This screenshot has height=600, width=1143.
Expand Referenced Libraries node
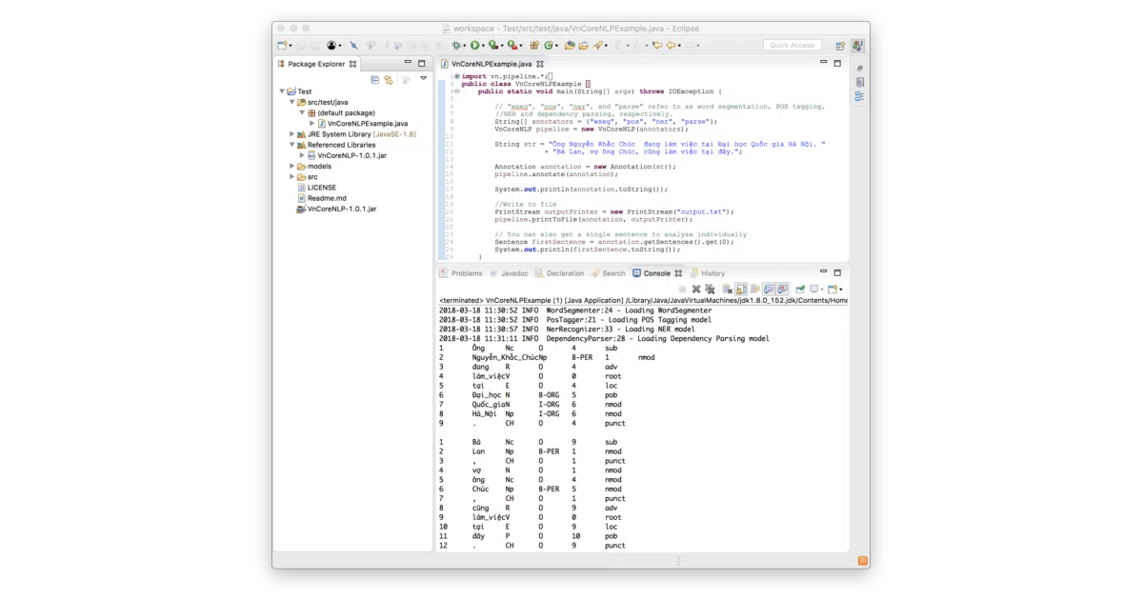292,145
